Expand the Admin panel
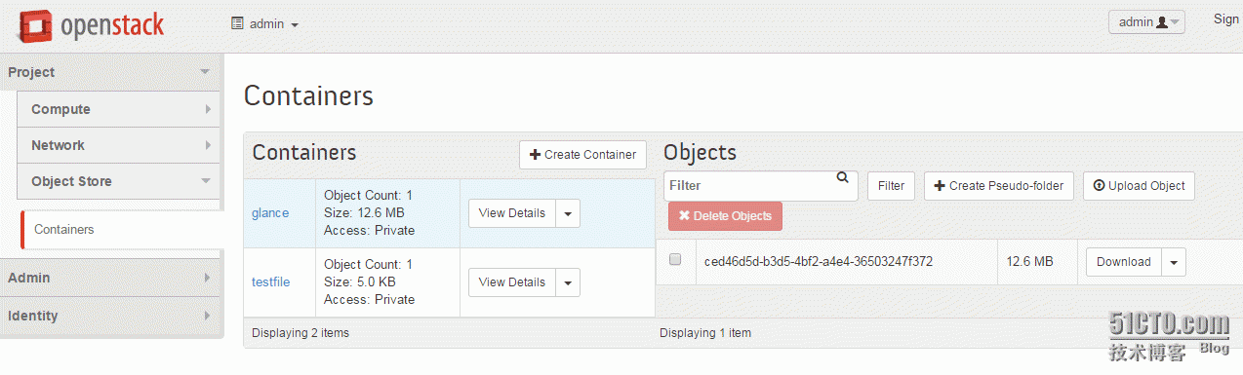Screen dimensions: 1243x375 tap(110, 278)
